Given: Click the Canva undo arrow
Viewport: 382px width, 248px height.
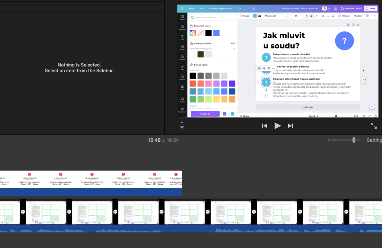Looking at the screenshot, I should point(239,8).
